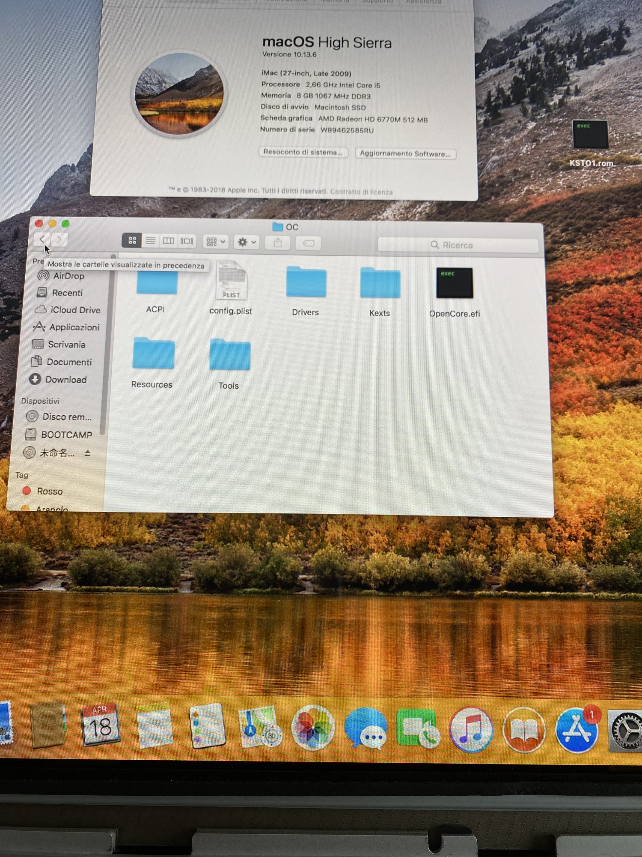The height and width of the screenshot is (857, 642).
Task: Select the BOOTCAMP volume in sidebar
Action: pyautogui.click(x=59, y=434)
